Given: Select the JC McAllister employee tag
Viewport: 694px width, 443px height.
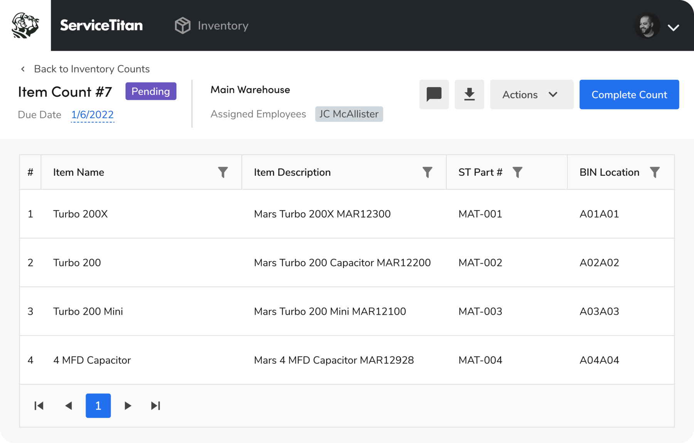Looking at the screenshot, I should pos(349,114).
